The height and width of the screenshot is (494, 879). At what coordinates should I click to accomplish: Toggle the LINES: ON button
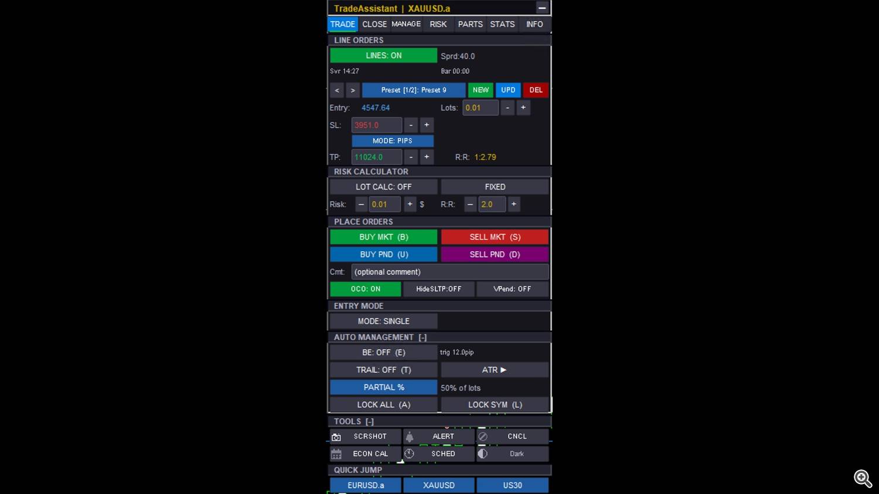point(383,56)
